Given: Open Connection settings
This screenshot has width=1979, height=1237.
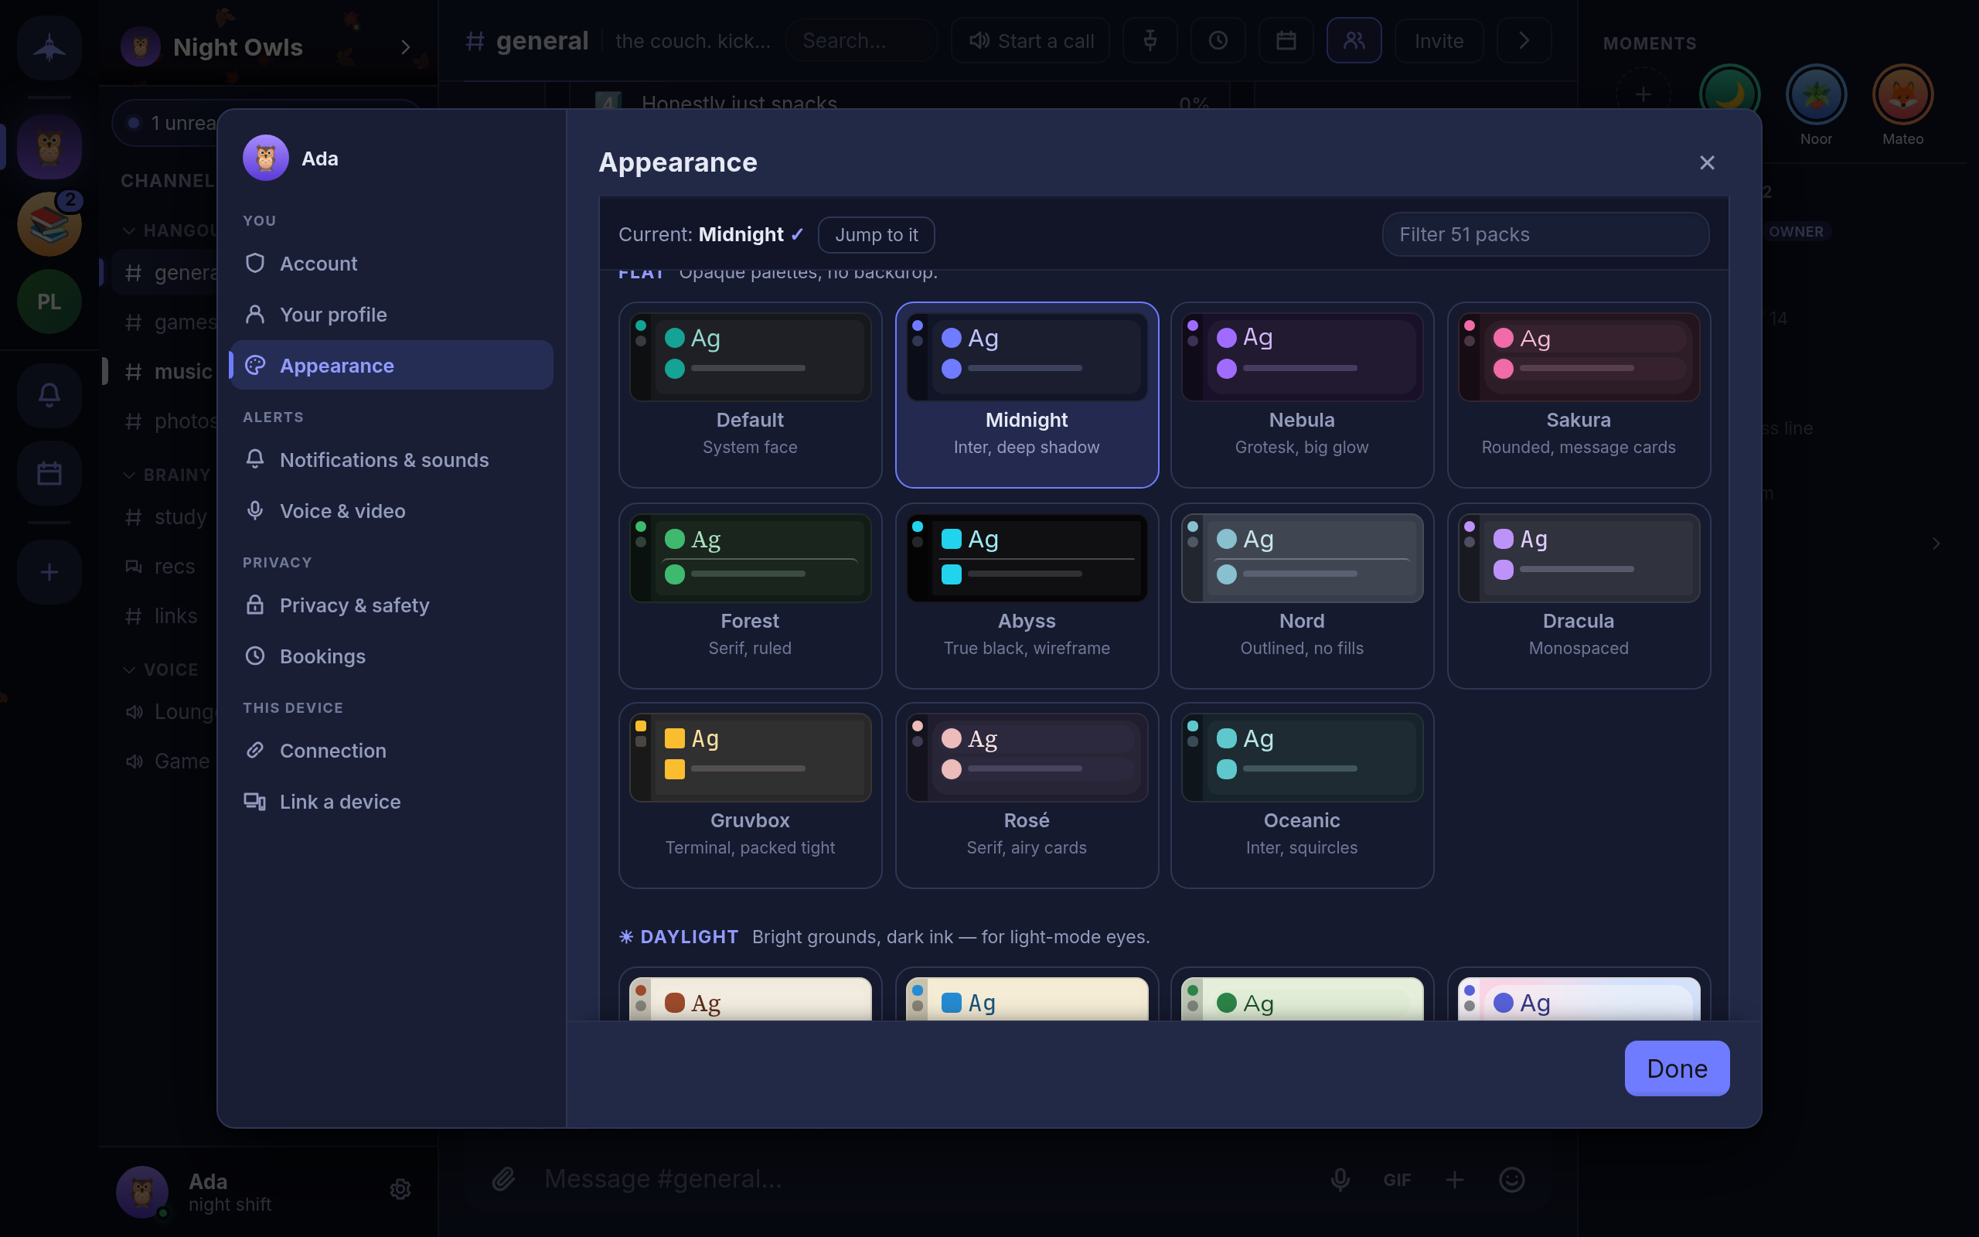Looking at the screenshot, I should 392,750.
